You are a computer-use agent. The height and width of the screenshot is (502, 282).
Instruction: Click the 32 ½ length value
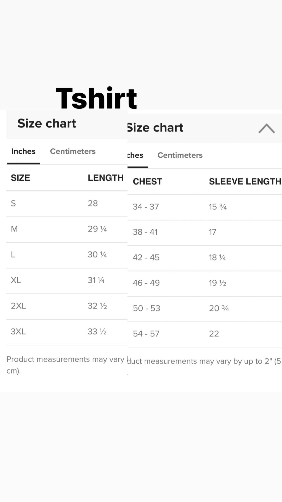[97, 306]
